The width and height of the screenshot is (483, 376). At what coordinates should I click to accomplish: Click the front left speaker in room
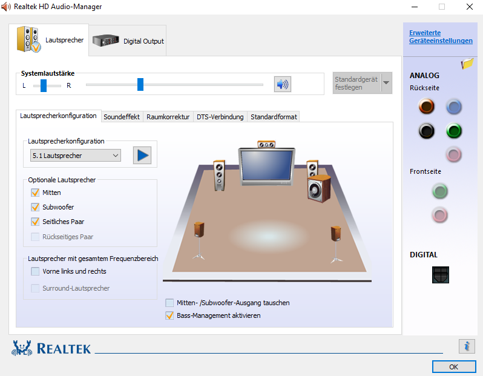coord(219,176)
